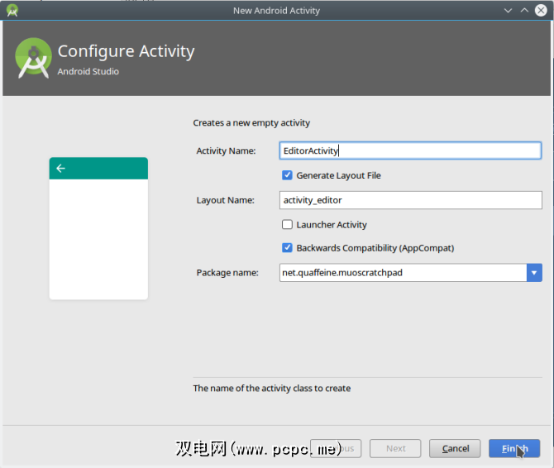Click the back arrow in the activity preview
The image size is (554, 468).
[x=60, y=169]
